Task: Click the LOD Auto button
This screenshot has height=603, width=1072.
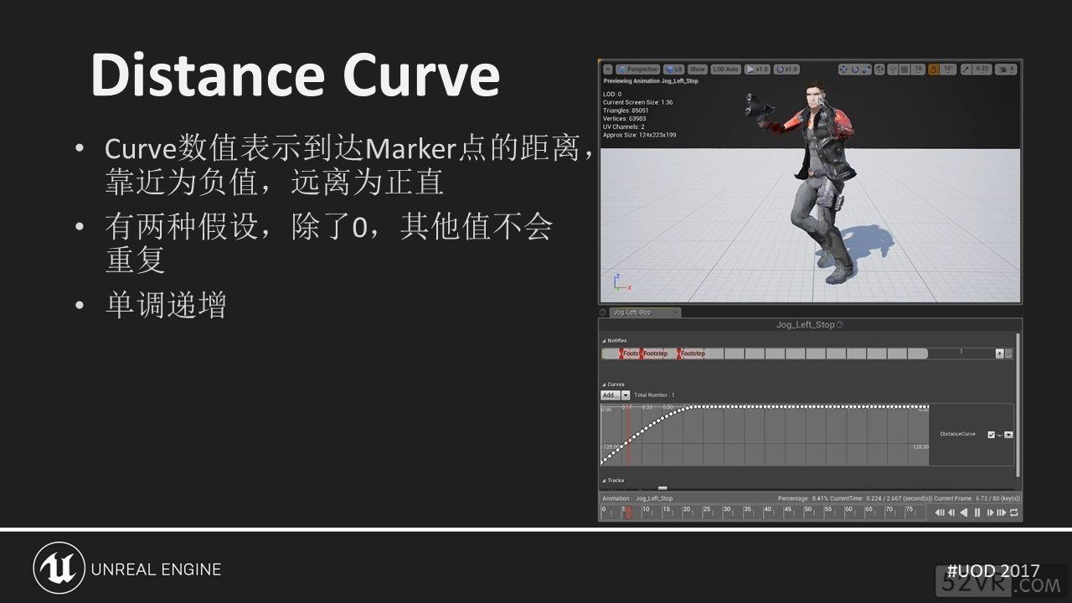Action: coord(725,70)
